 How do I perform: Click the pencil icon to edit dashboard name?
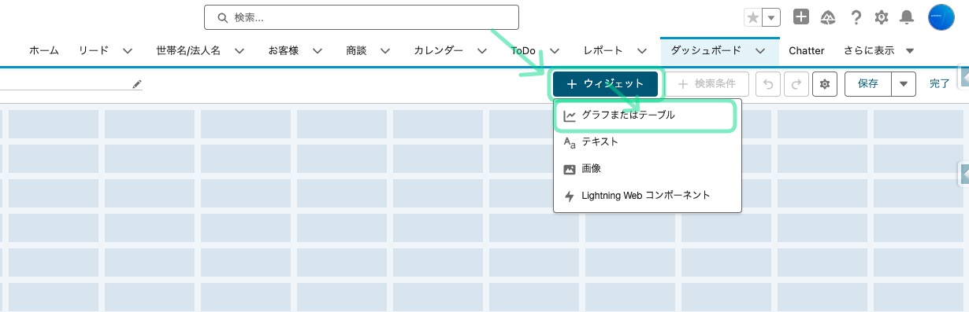pos(137,84)
